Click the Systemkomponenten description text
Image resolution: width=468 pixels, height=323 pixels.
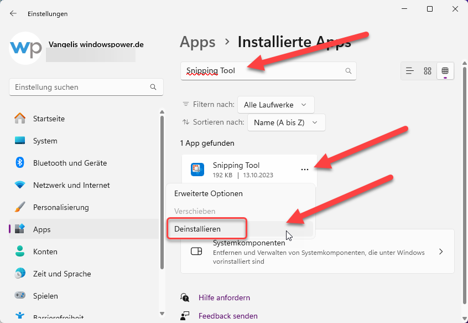pyautogui.click(x=319, y=257)
